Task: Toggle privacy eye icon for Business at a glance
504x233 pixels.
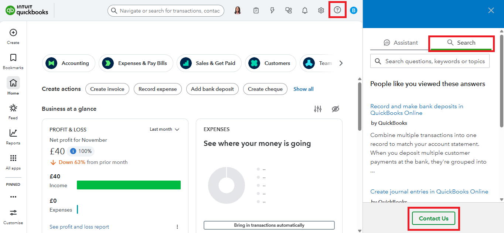Action: [x=335, y=109]
